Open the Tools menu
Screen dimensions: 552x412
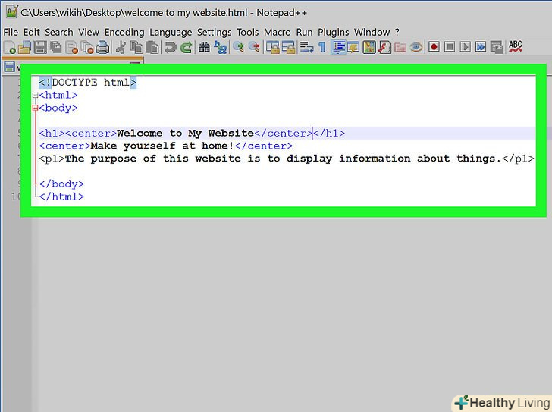[247, 33]
